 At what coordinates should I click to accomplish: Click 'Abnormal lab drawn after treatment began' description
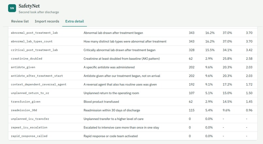tap(113, 33)
